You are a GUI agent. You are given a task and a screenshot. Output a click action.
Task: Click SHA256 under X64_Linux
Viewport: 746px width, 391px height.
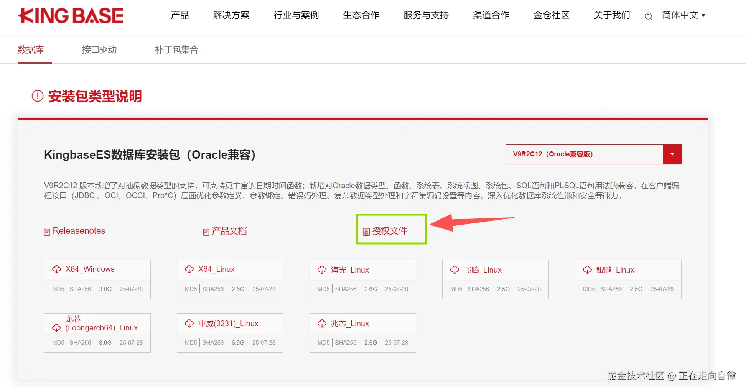tap(213, 289)
